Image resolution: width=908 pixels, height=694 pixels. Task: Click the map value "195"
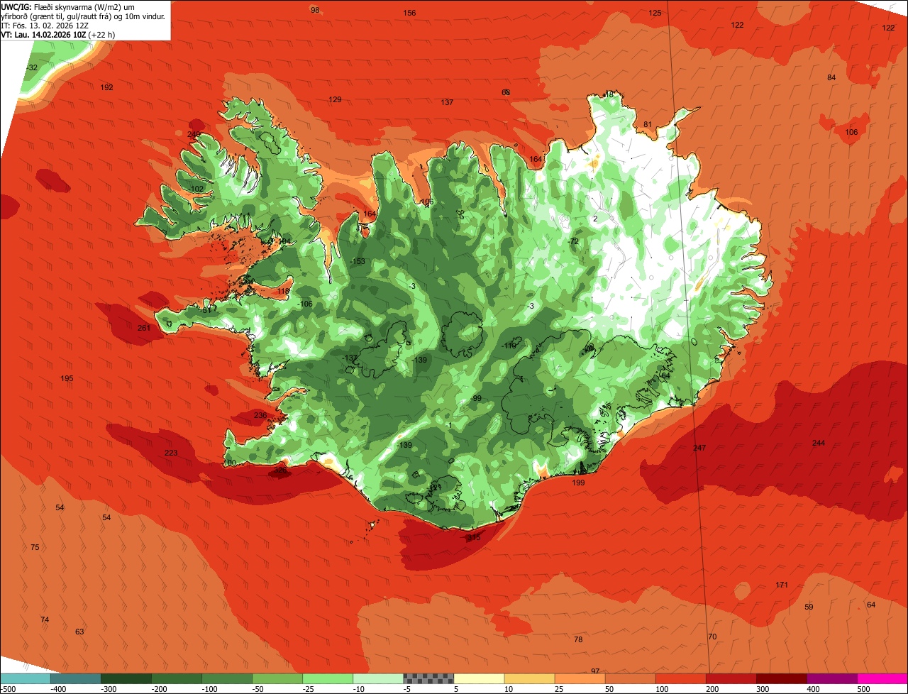tap(67, 378)
